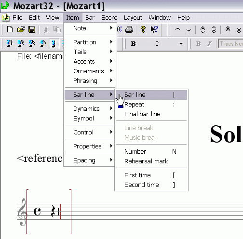
Task: Expand the Properties submenu
Action: pos(90,146)
